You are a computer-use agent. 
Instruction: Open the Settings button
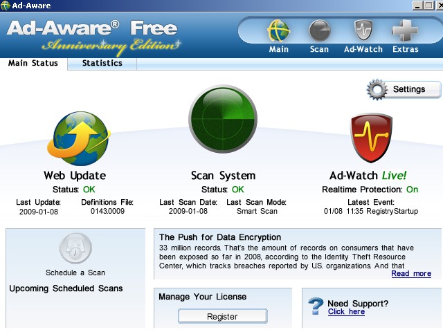pyautogui.click(x=404, y=89)
